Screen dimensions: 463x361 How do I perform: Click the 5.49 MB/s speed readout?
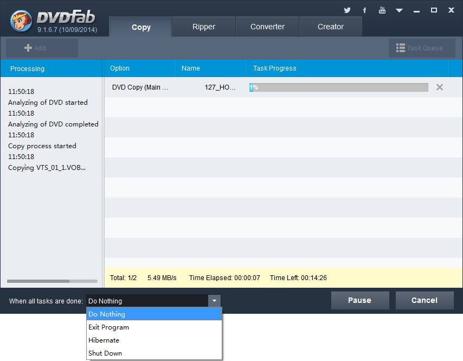point(162,278)
